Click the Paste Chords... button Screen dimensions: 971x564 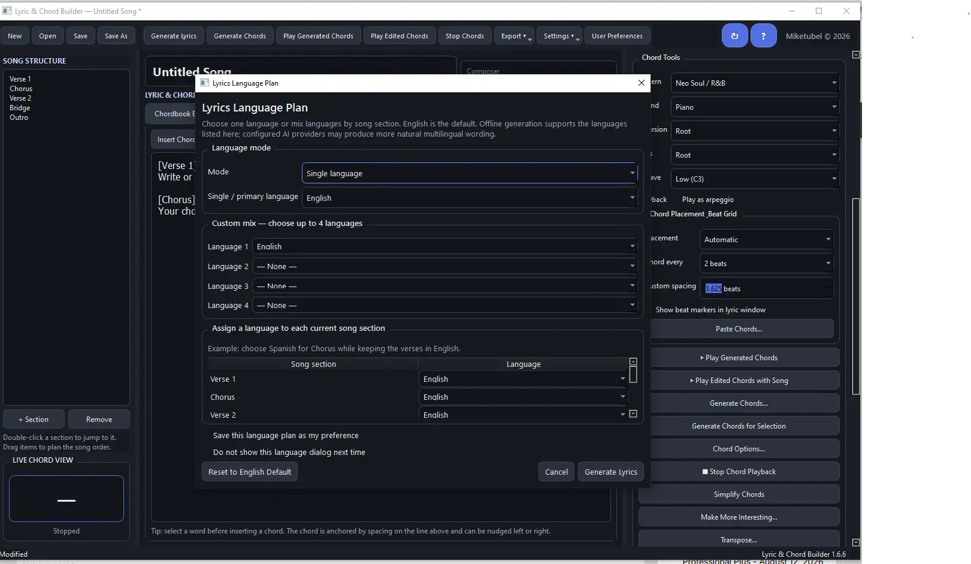(739, 328)
